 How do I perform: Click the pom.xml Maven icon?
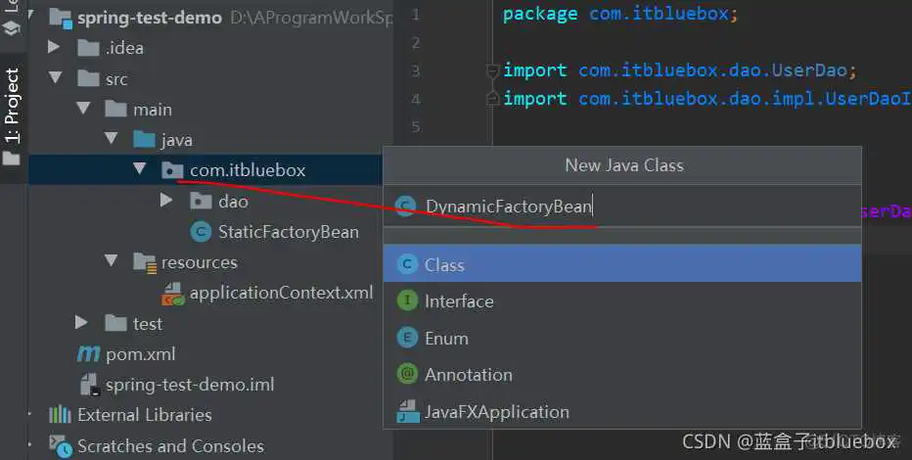point(89,354)
